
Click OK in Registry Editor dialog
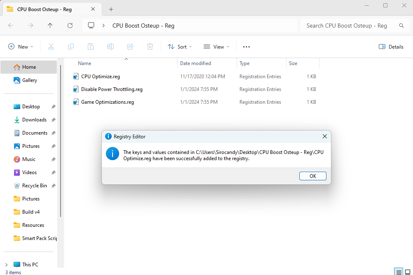pos(313,176)
